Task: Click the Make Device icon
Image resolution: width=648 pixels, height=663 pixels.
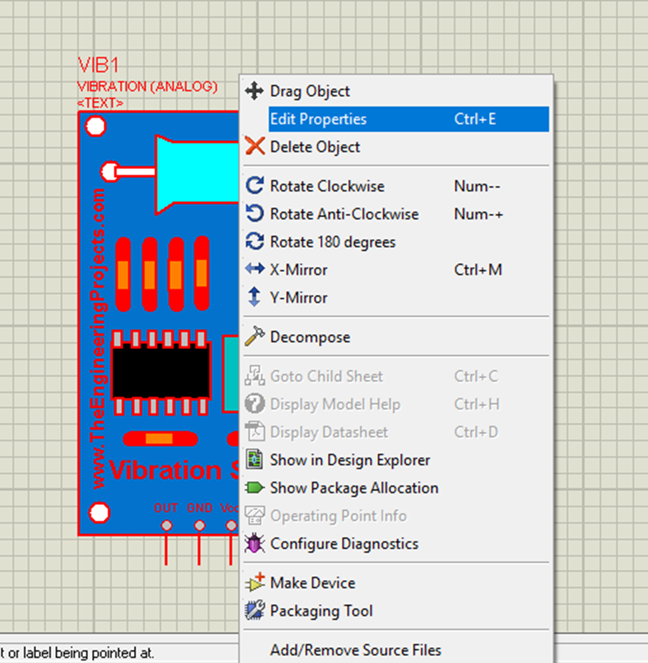Action: point(254,582)
